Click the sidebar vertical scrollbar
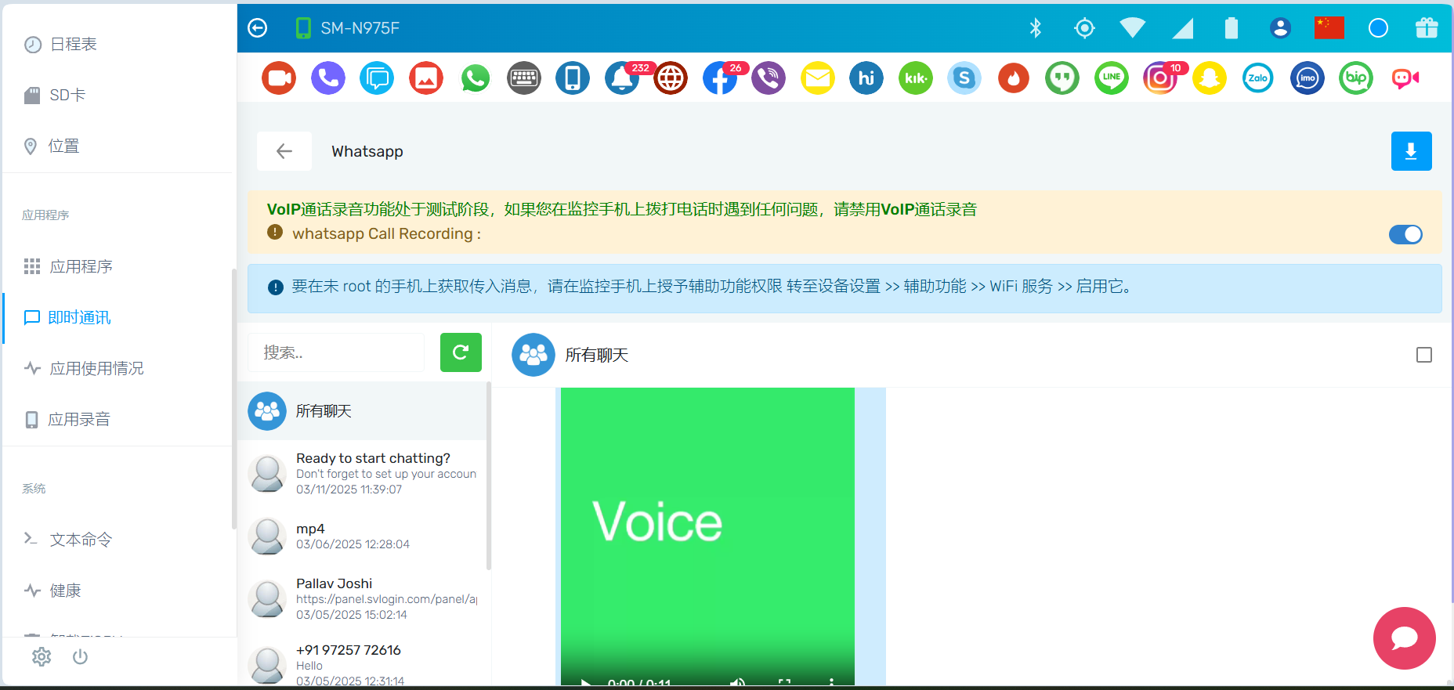Screen dimensions: 1454x690 233,399
